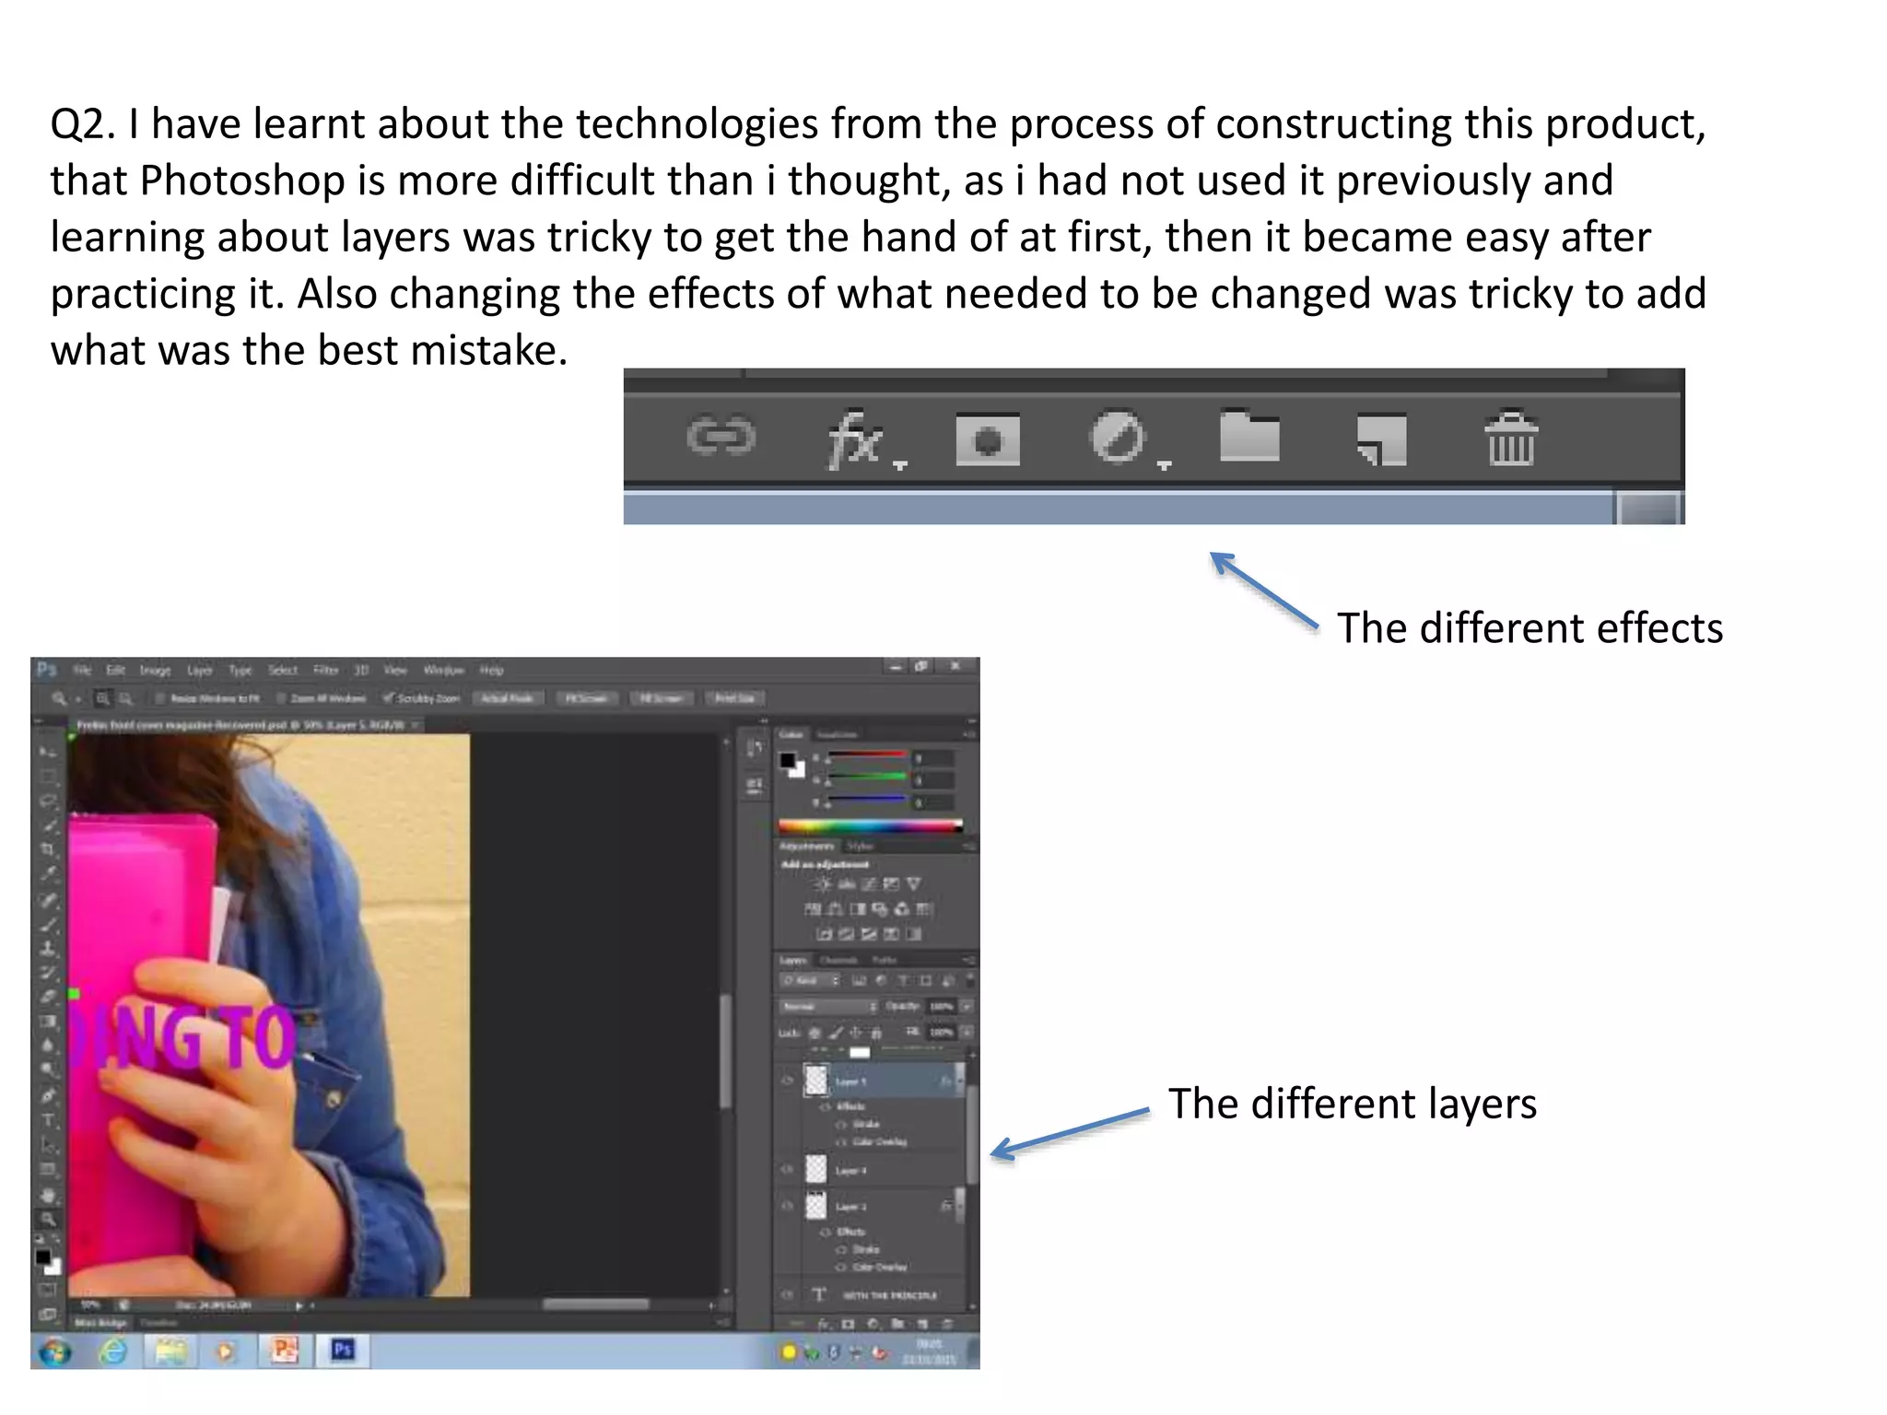Select the Type tool in toolbar

point(48,1121)
